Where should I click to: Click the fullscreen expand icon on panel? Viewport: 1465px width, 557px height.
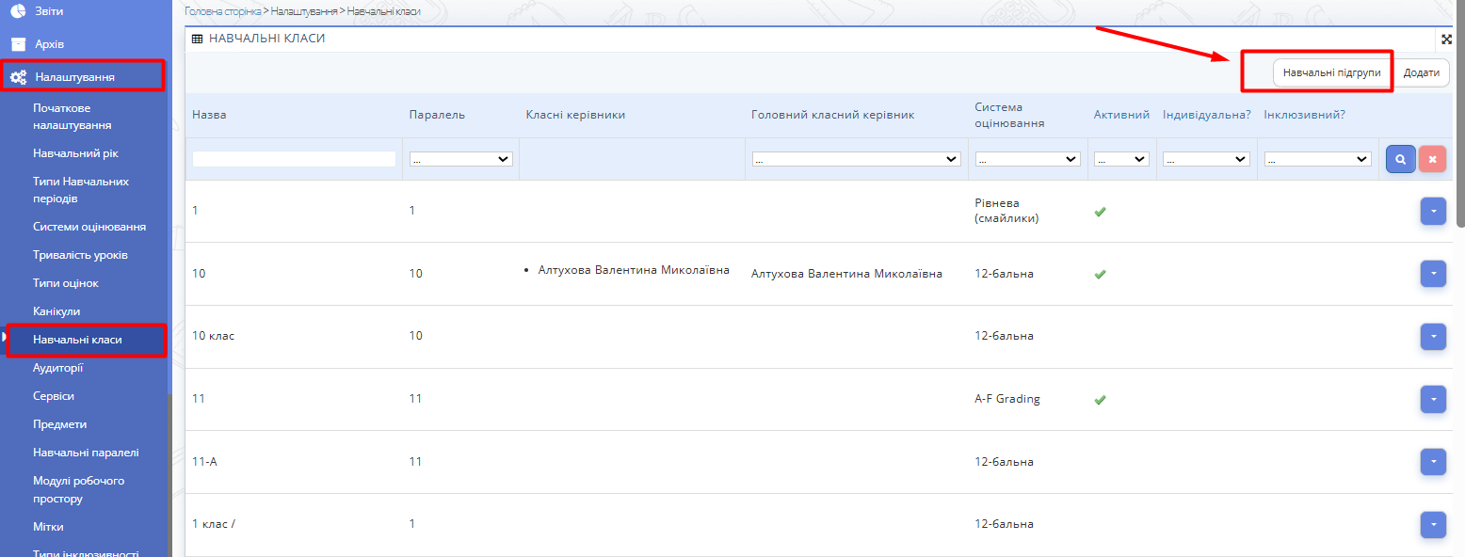1447,40
